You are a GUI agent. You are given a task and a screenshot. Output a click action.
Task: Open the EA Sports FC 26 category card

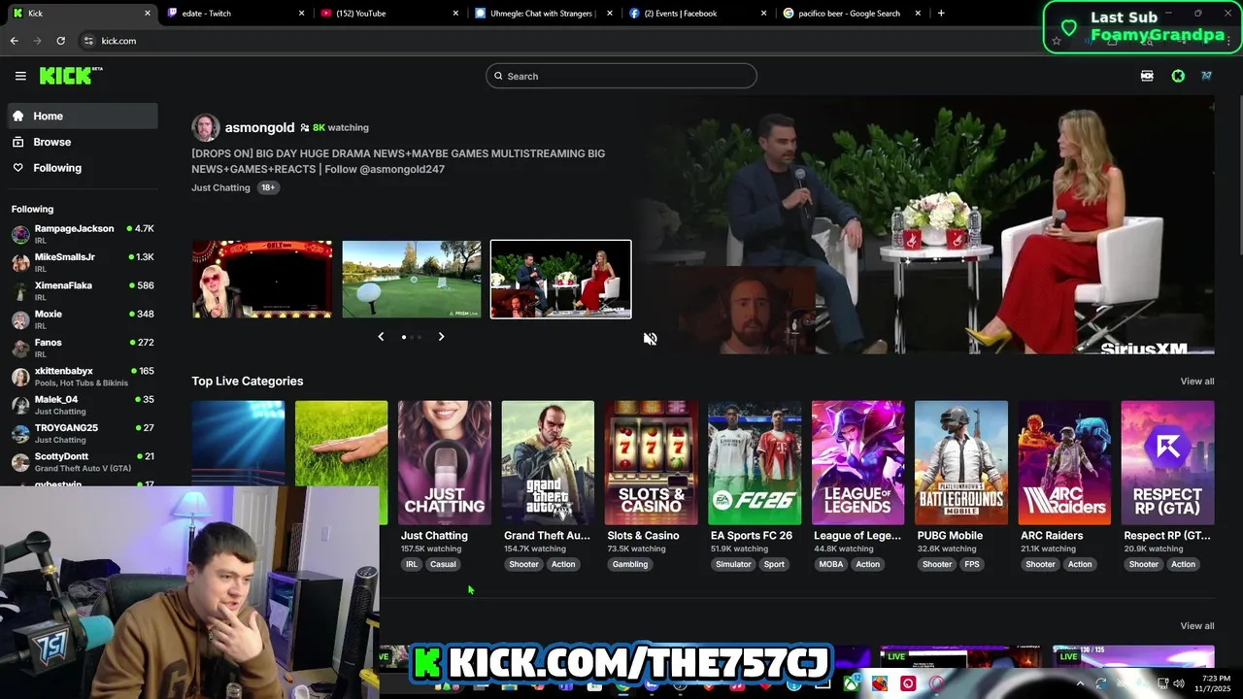coord(755,463)
